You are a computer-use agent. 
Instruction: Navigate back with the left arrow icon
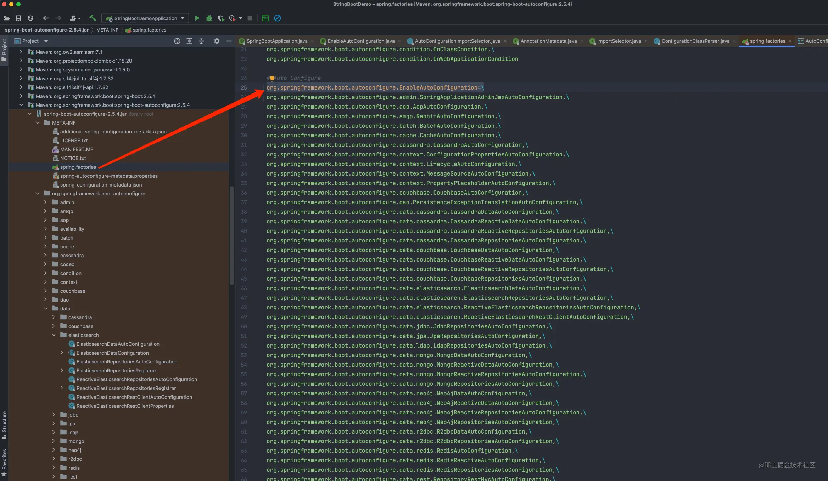click(x=46, y=18)
